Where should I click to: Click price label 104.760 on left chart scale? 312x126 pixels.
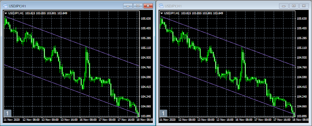click(x=146, y=67)
